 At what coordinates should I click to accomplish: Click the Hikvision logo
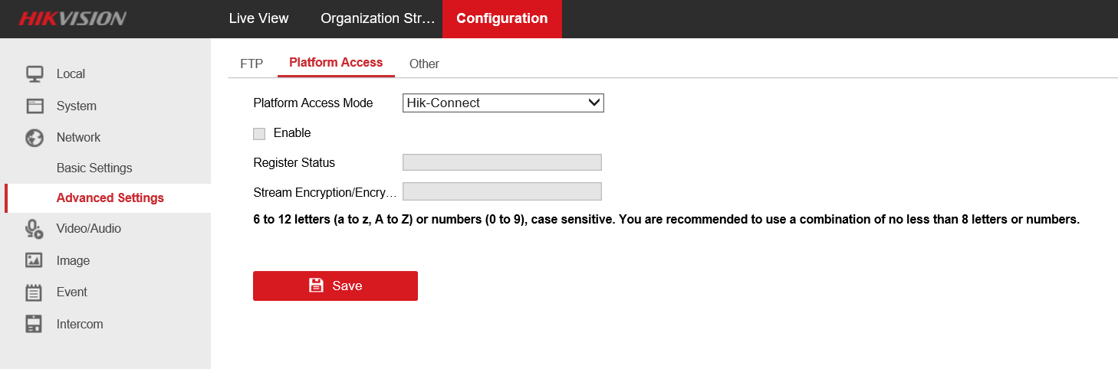72,19
